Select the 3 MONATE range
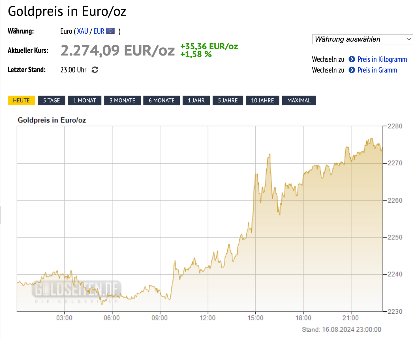The height and width of the screenshot is (340, 413). pos(122,101)
